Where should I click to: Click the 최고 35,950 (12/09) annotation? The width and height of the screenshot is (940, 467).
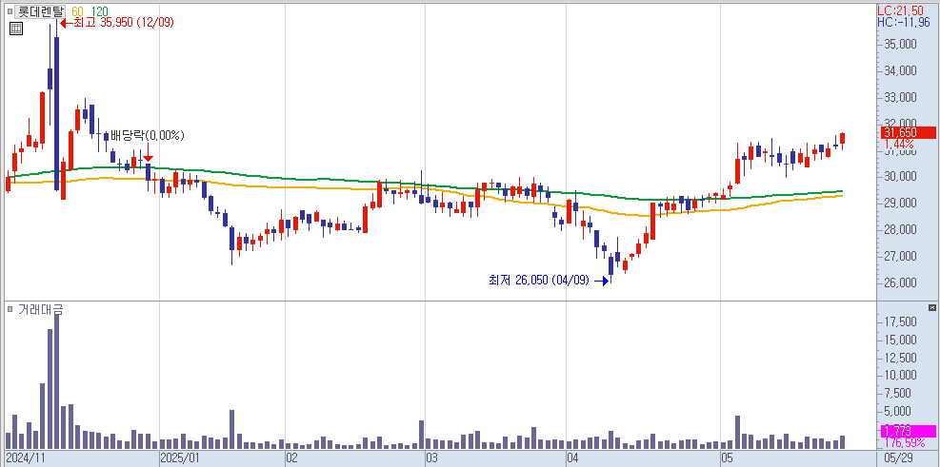(122, 23)
